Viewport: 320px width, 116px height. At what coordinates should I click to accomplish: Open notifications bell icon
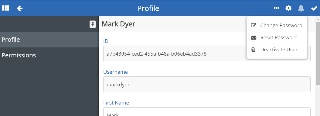[x=301, y=8]
